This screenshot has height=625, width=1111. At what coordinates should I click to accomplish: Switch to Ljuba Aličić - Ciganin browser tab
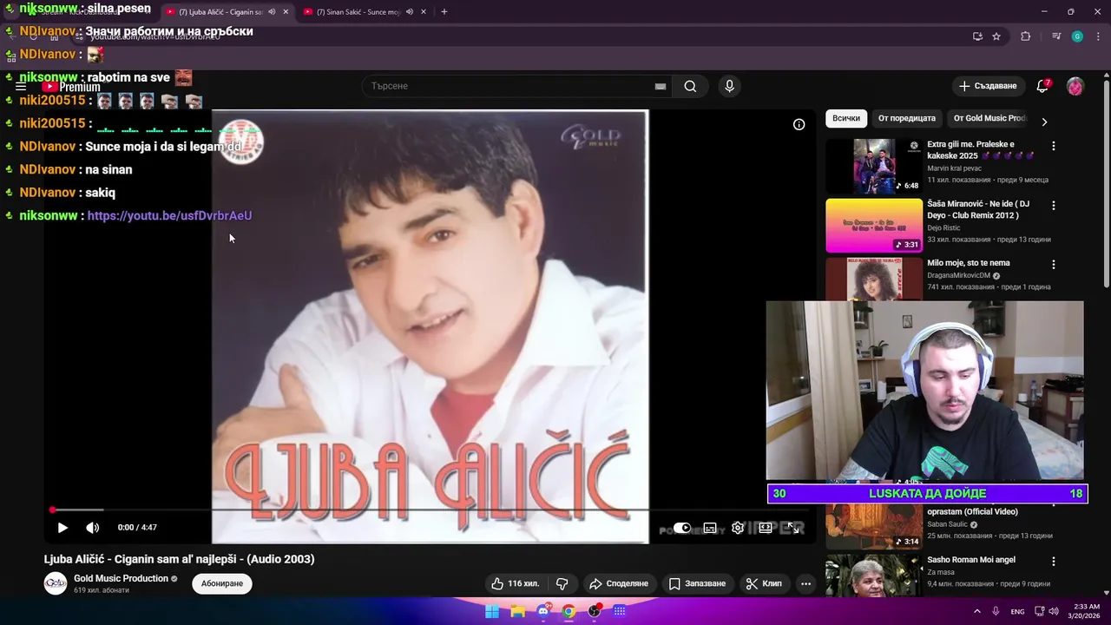221,12
